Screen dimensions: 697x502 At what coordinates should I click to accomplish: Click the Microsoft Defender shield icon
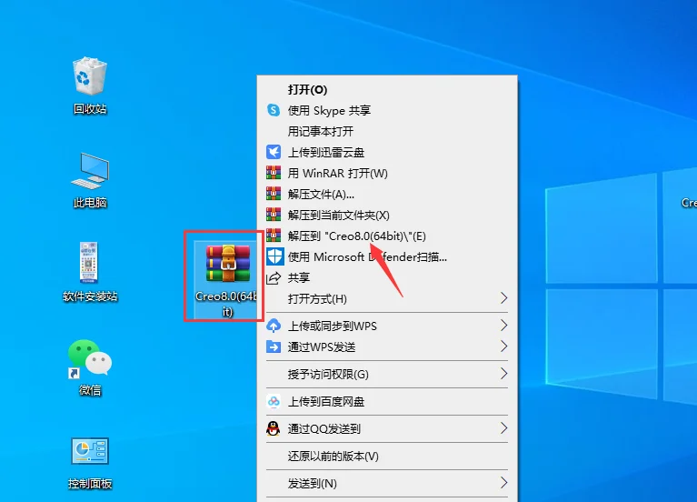(274, 256)
